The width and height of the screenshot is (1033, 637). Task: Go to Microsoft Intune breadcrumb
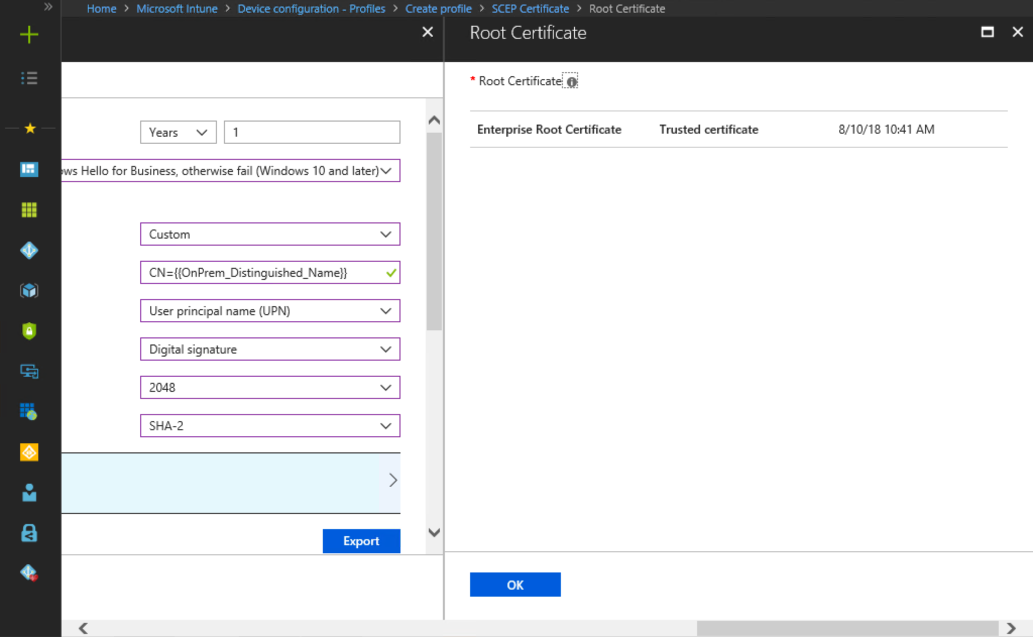point(177,9)
